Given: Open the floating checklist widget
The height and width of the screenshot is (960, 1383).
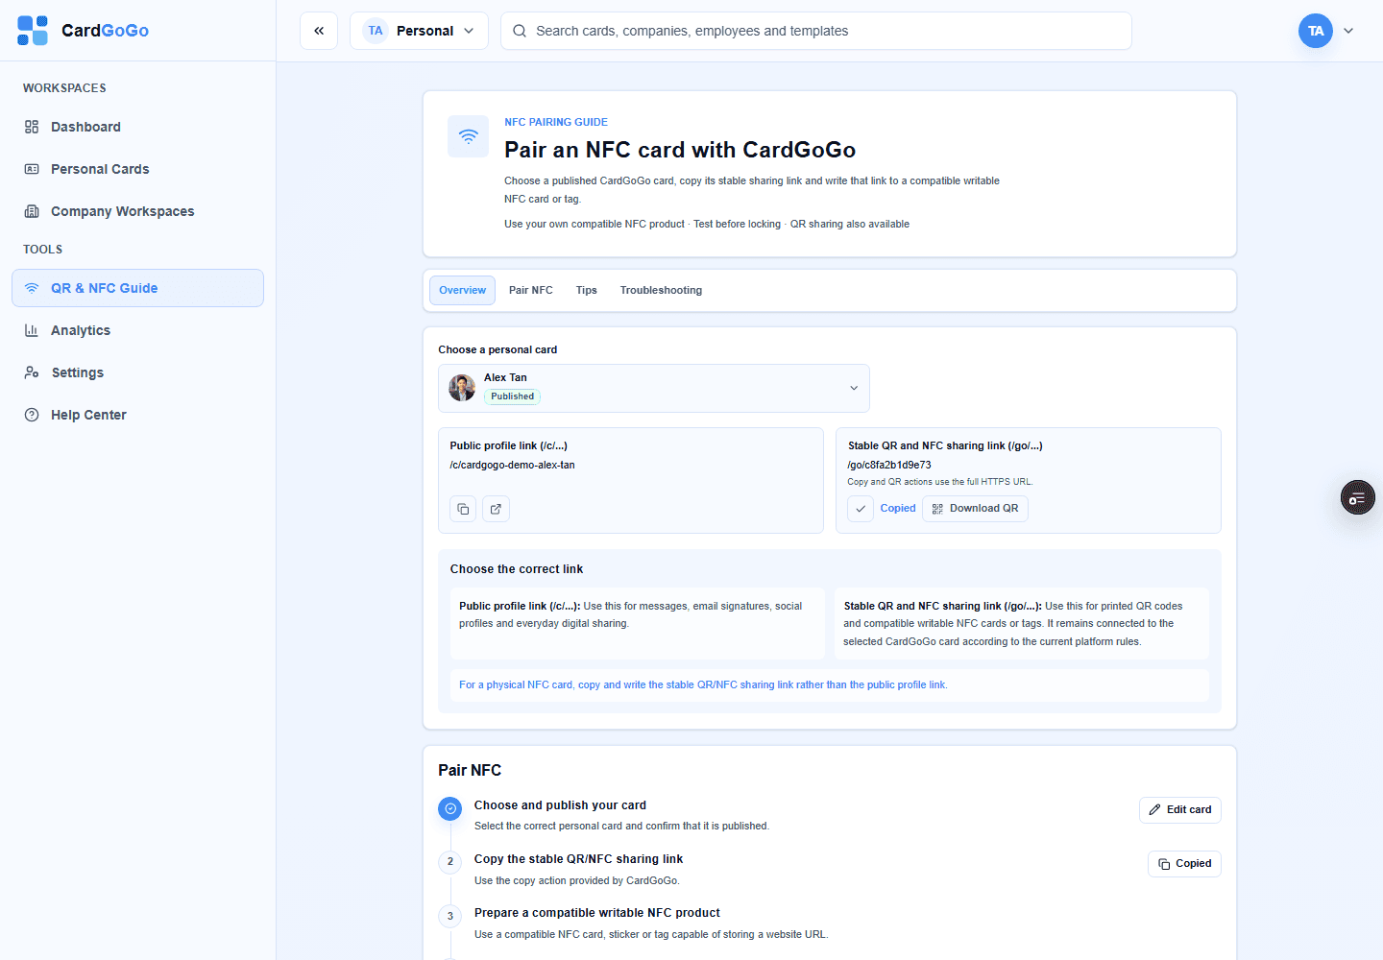Looking at the screenshot, I should (1358, 497).
